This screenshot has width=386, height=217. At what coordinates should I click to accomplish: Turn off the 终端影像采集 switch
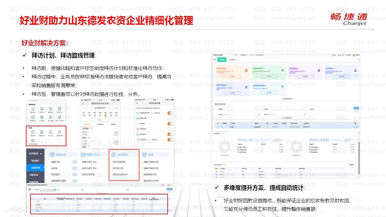[170, 113]
